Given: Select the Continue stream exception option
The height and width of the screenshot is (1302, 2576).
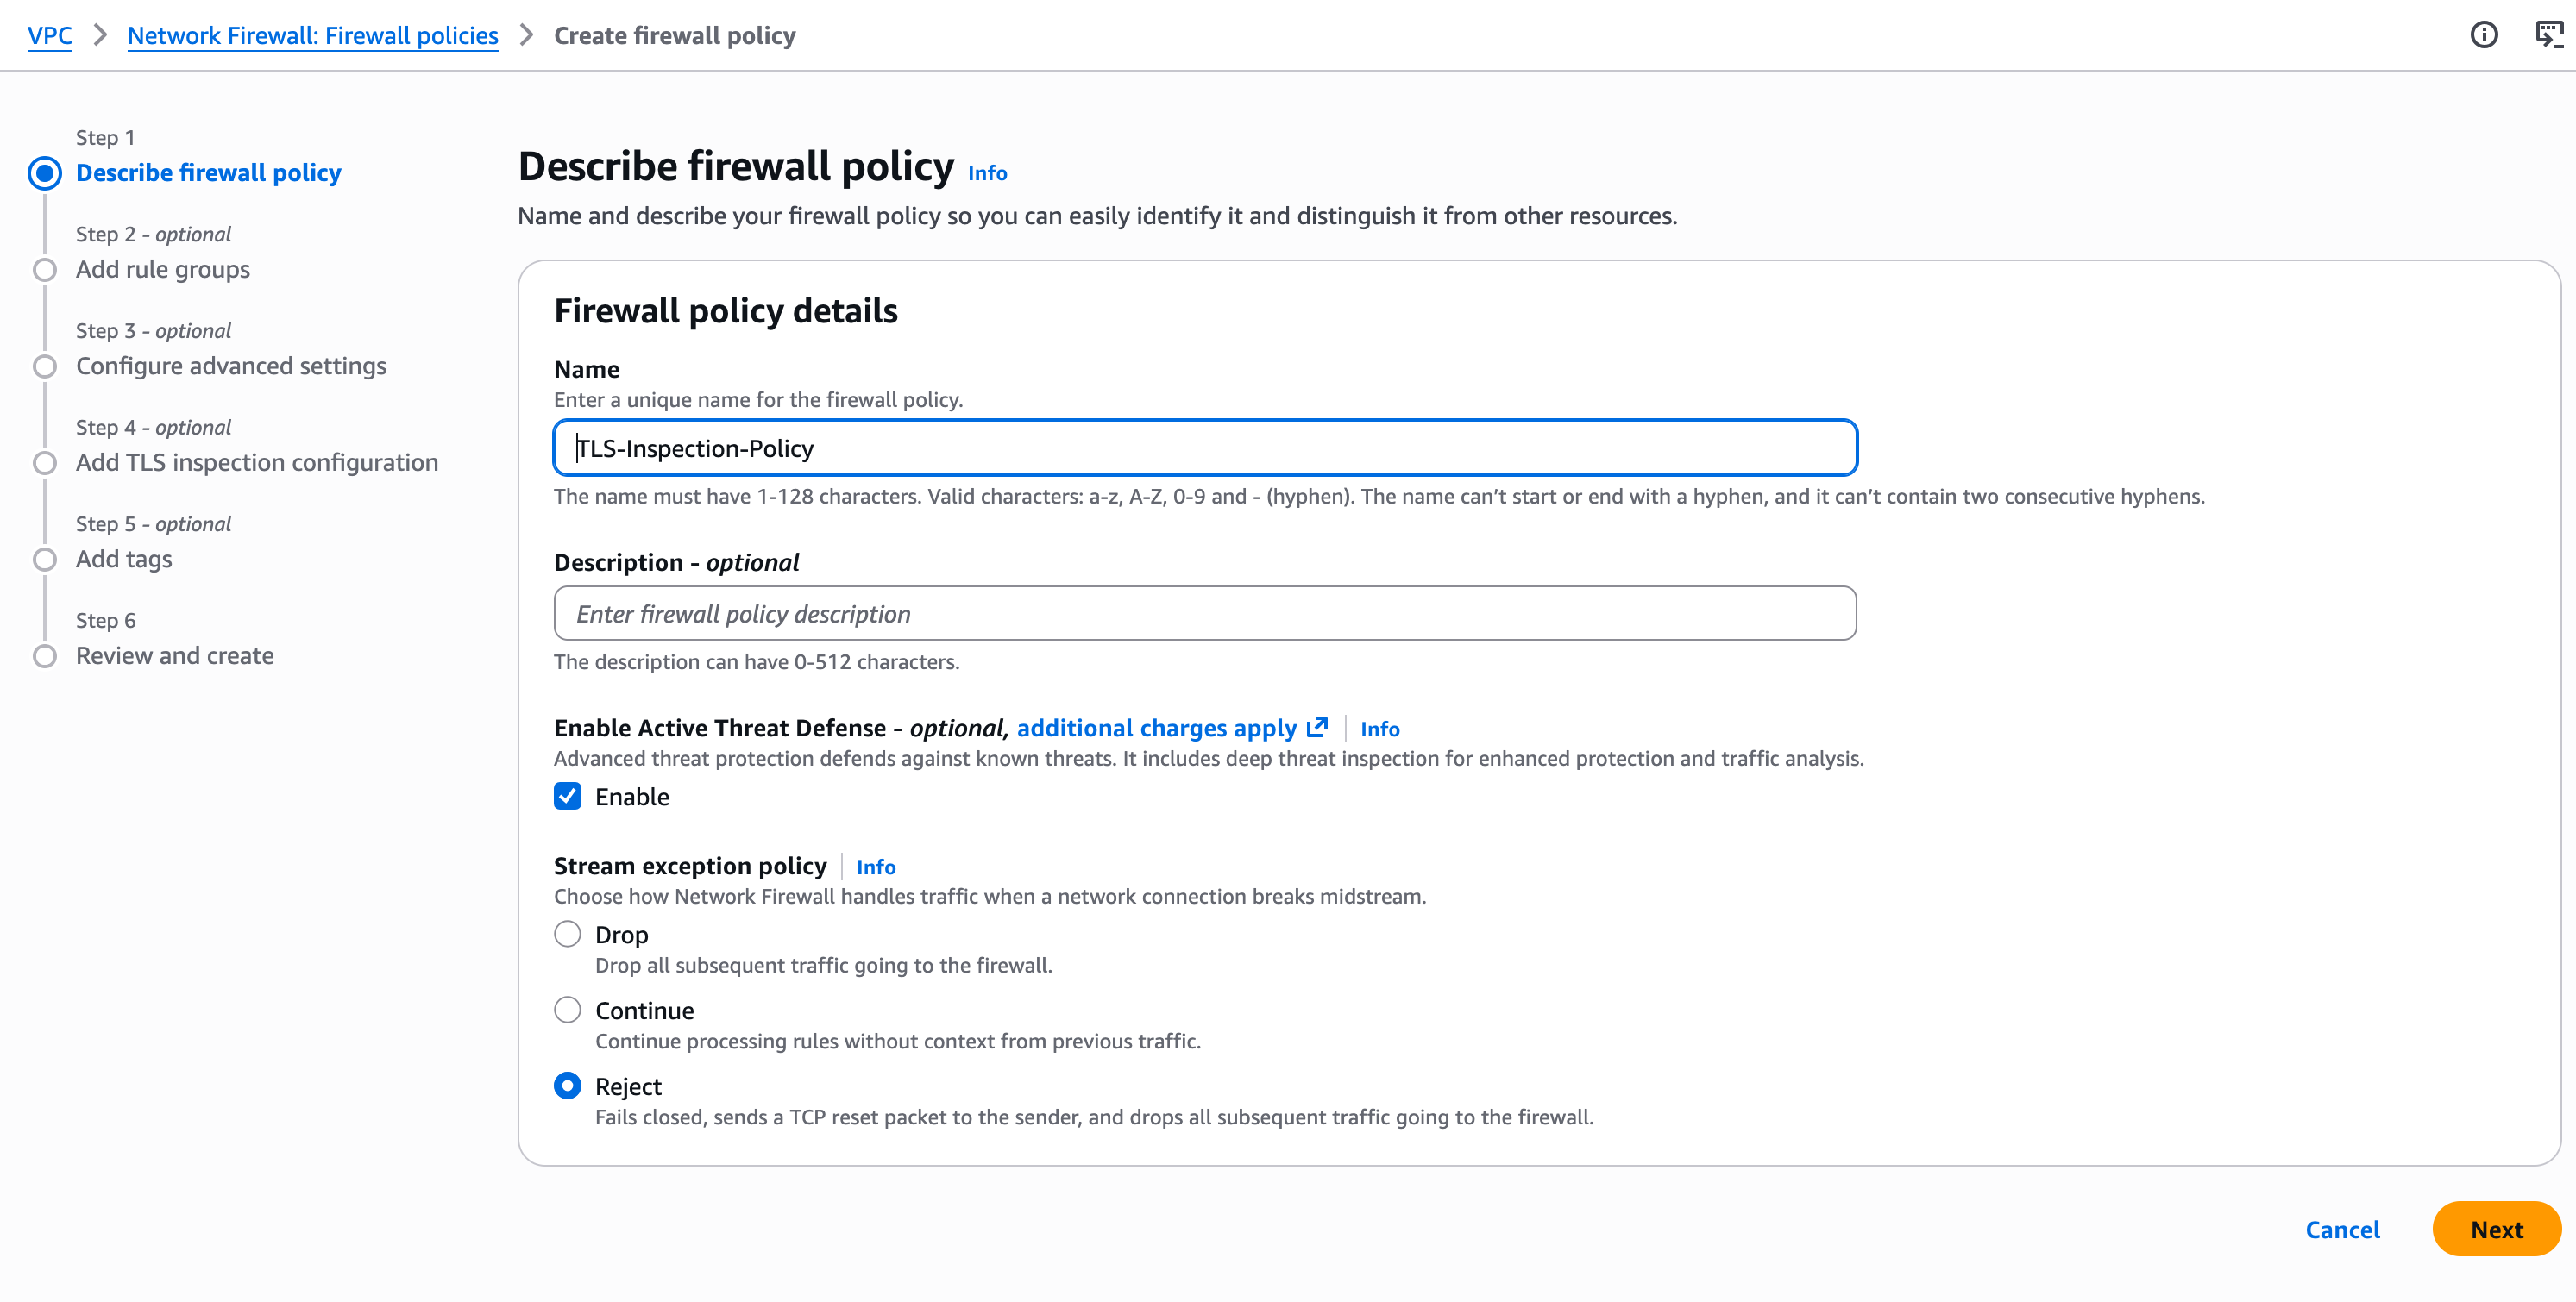Looking at the screenshot, I should click(x=568, y=1011).
